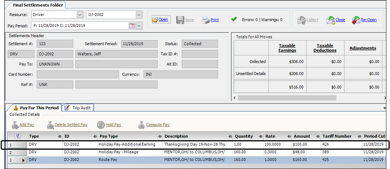Click the Print printer icon
This screenshot has width=390, height=169.
click(205, 20)
